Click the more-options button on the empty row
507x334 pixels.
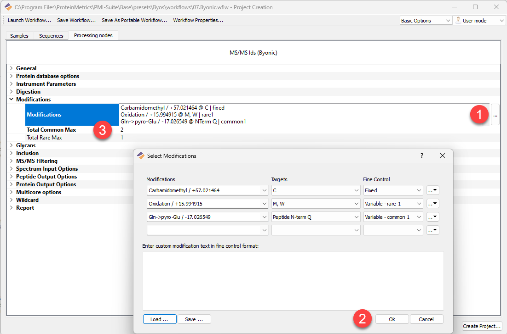coord(432,230)
